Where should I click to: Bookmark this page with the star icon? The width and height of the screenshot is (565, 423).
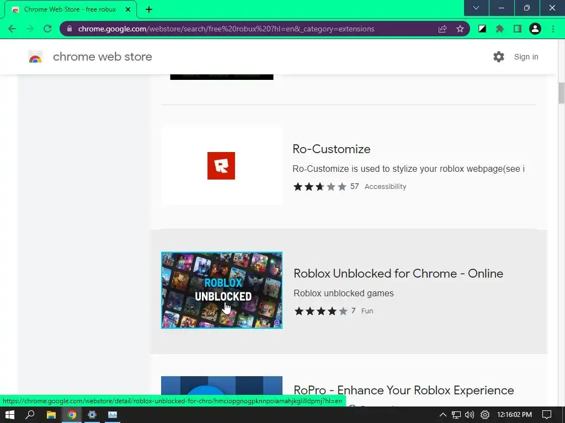coord(460,29)
